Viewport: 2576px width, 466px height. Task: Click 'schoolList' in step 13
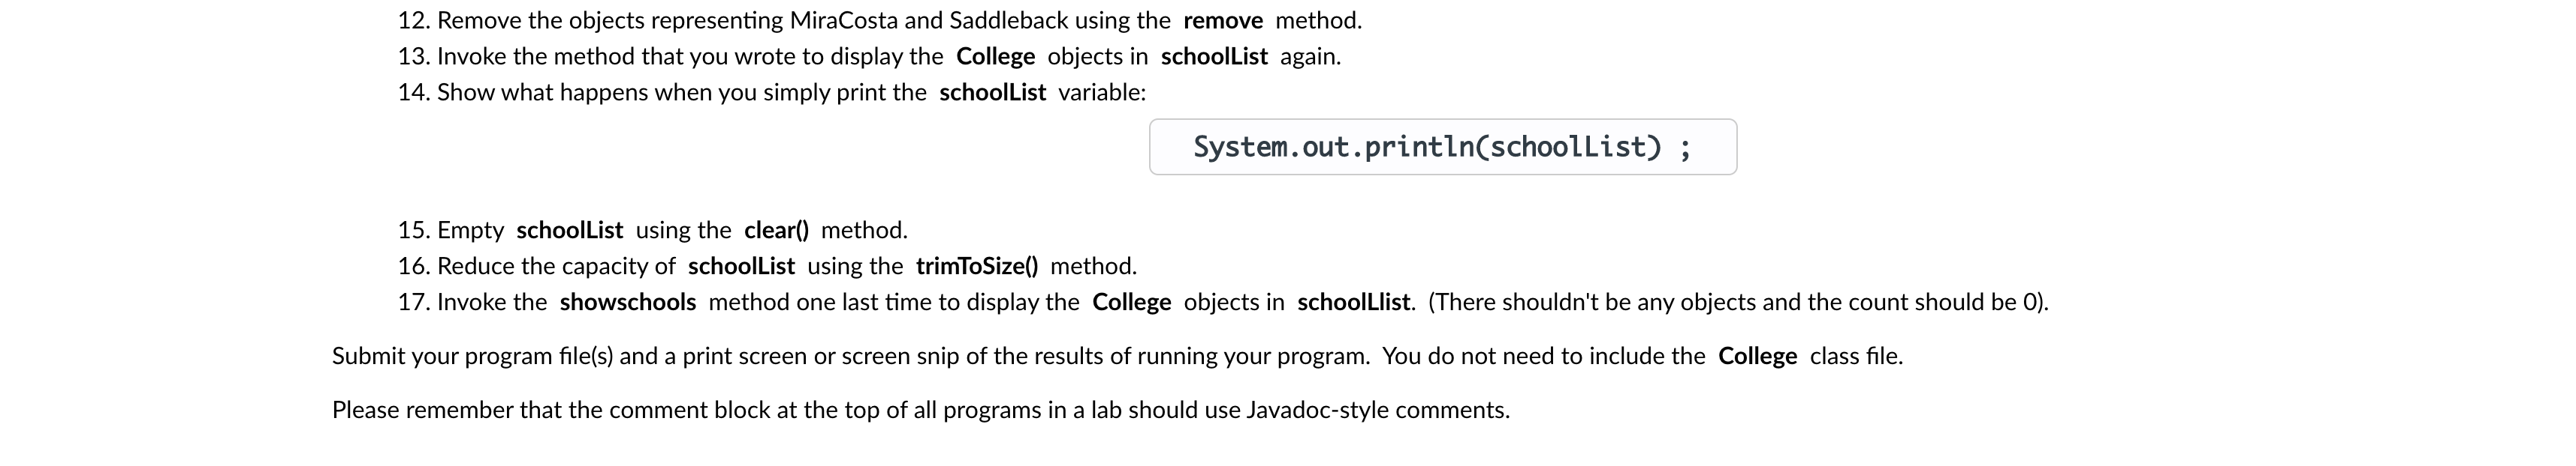1214,57
